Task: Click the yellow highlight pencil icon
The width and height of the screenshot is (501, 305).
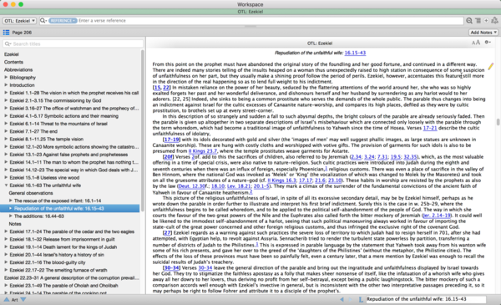Action: 490,67
